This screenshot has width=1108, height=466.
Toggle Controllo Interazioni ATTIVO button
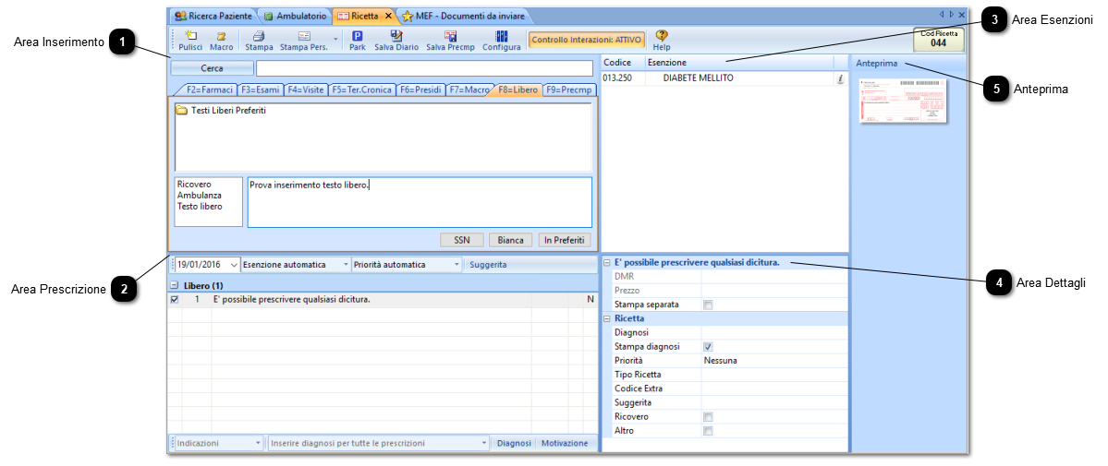pyautogui.click(x=587, y=41)
